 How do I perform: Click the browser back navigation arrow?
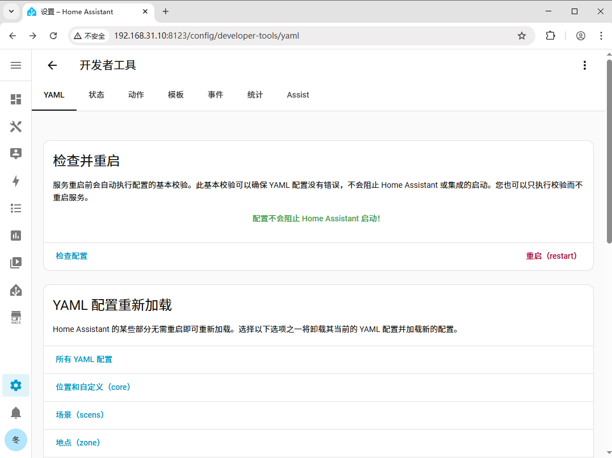point(12,36)
